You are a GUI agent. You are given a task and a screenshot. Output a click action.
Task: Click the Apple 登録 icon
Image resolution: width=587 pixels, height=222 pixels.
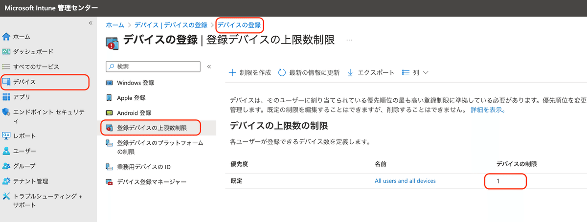[x=109, y=98]
